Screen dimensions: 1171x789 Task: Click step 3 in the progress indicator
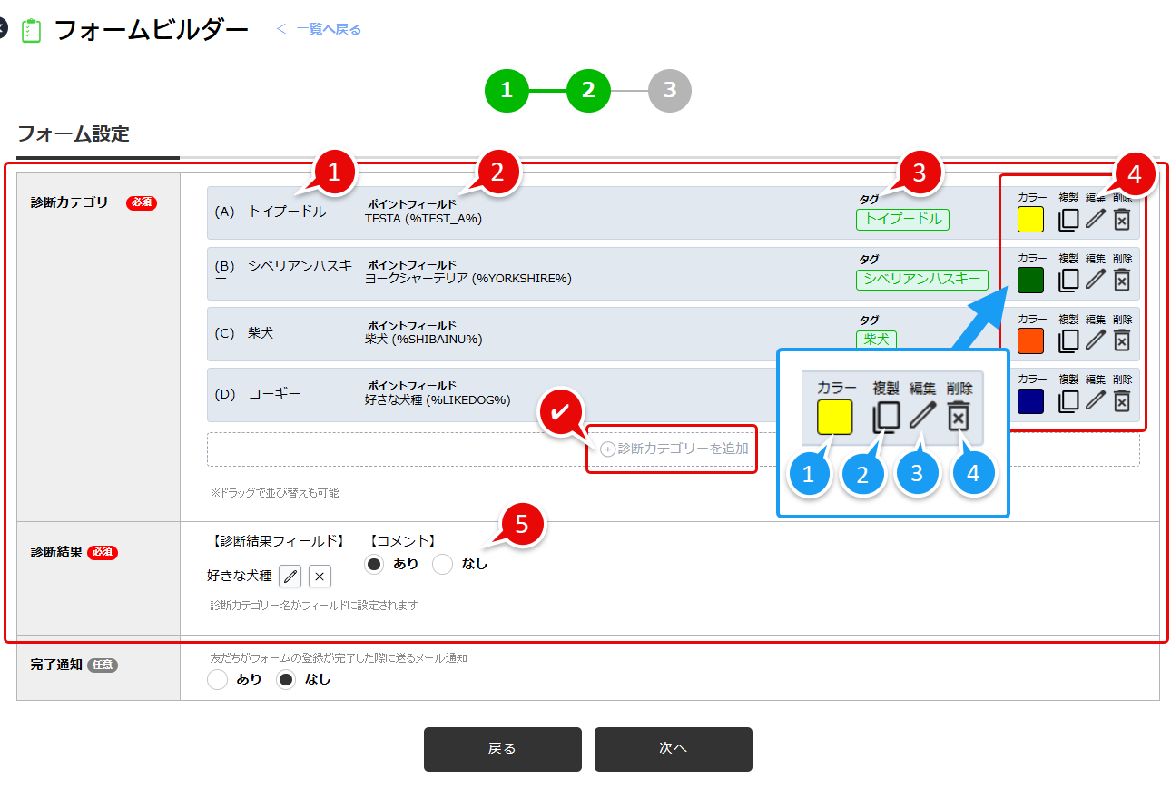coord(670,90)
